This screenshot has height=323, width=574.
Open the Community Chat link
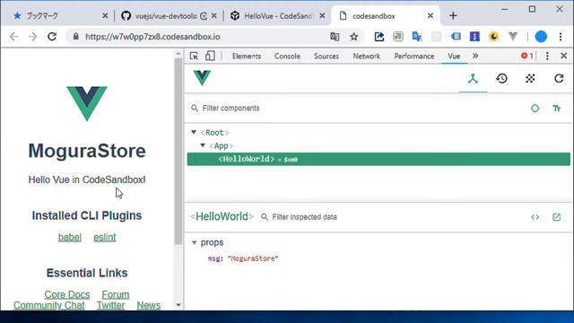pos(49,305)
